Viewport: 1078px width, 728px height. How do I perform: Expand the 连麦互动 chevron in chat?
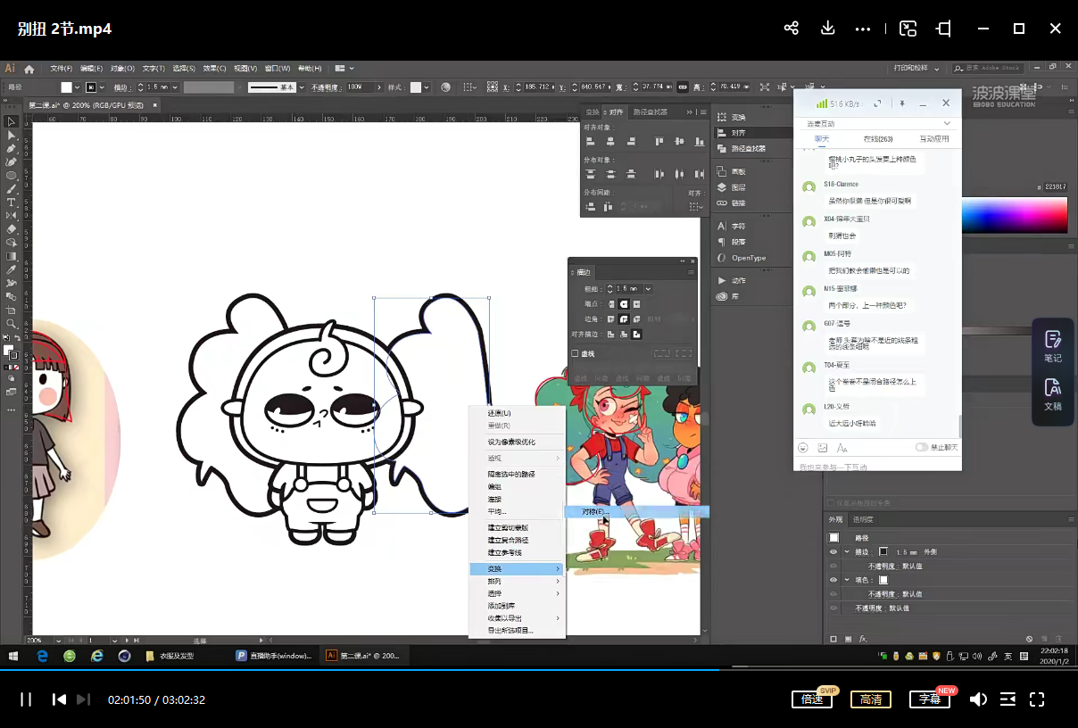[947, 123]
